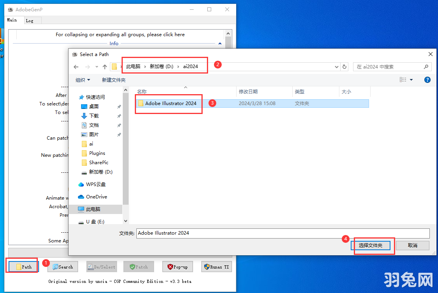The image size is (438, 293).
Task: Click the pin icon next to 下载
Action: [119, 116]
